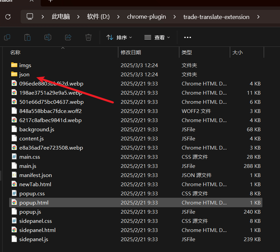Select the manifest.json file
The image size is (280, 252).
(35, 175)
